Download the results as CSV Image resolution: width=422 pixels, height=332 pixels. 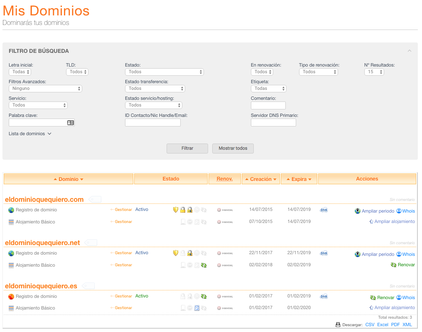click(370, 325)
